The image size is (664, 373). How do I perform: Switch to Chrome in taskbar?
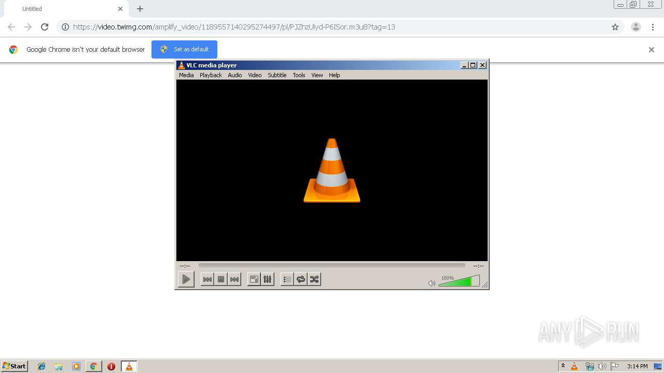93,366
